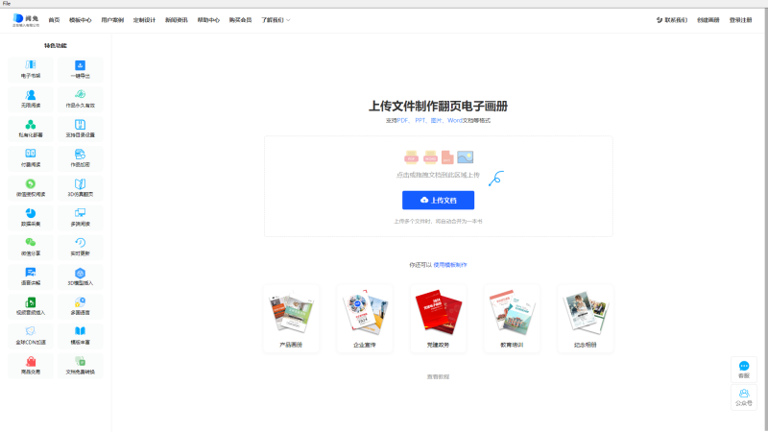Go to 模板中心 in top navigation

click(81, 19)
